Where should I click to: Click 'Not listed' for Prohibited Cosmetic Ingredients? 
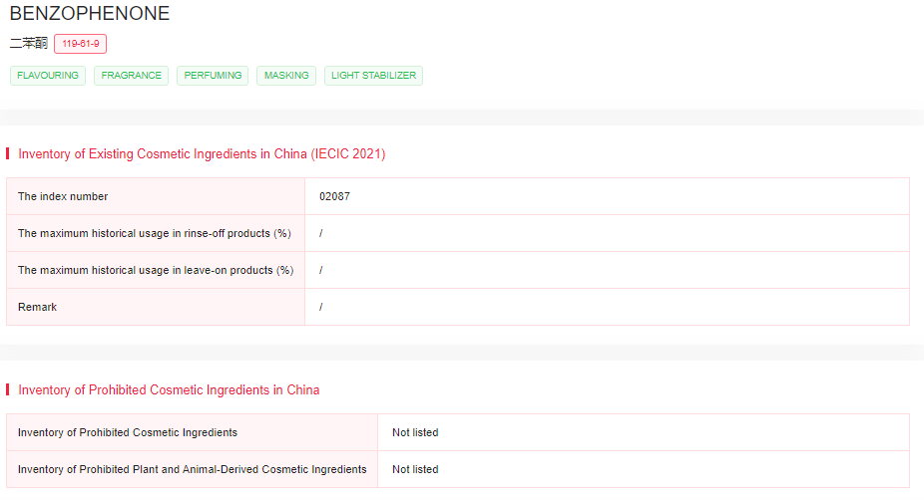pyautogui.click(x=415, y=432)
